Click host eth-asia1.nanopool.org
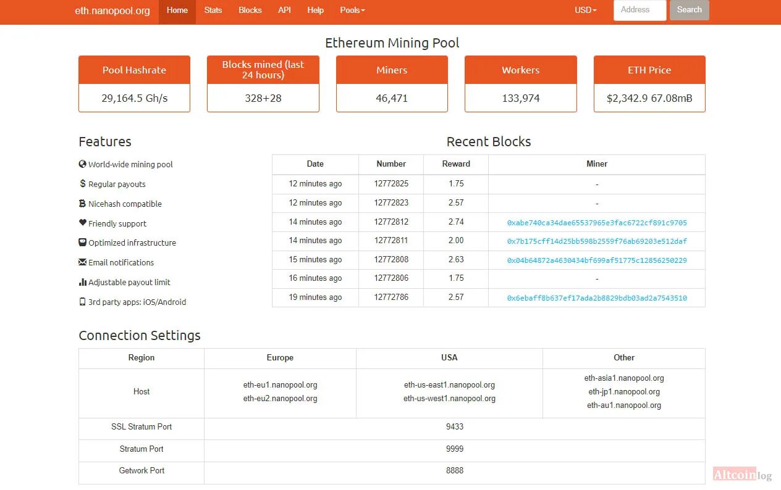 click(624, 378)
